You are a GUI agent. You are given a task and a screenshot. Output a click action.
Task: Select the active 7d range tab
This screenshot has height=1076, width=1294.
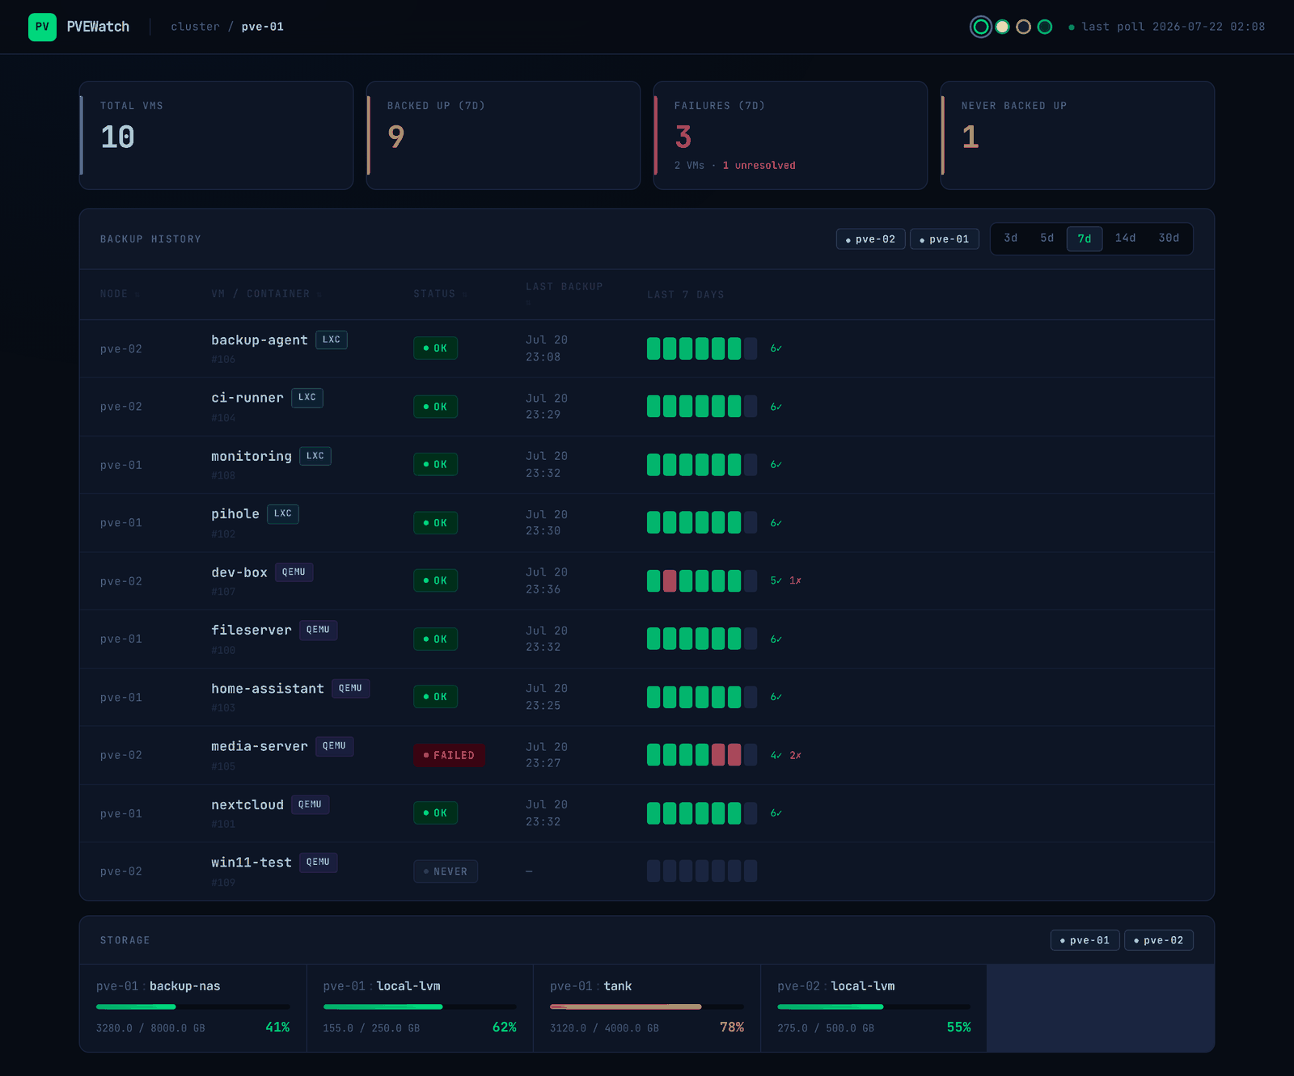click(1085, 238)
